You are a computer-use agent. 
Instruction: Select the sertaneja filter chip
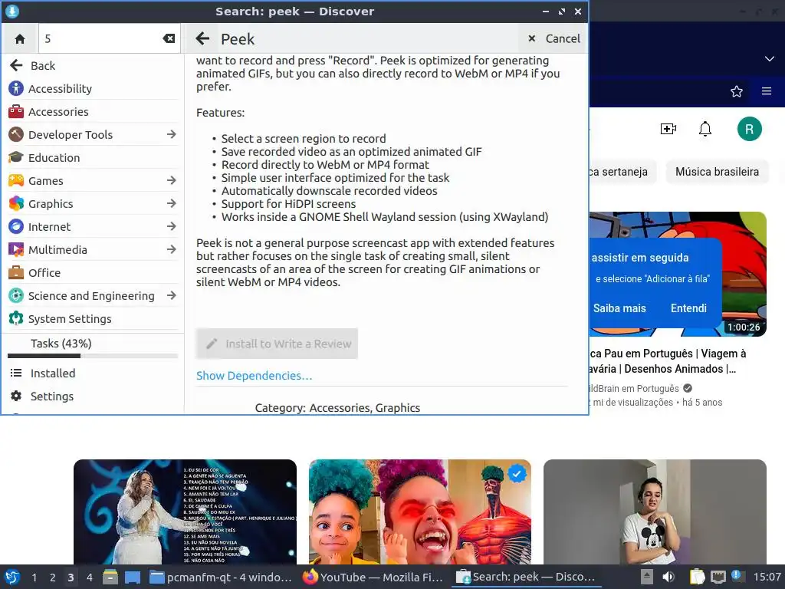pyautogui.click(x=622, y=172)
